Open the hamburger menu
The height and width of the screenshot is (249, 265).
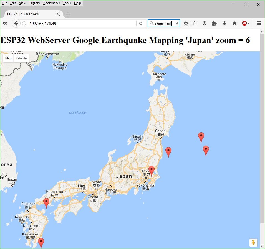click(259, 23)
